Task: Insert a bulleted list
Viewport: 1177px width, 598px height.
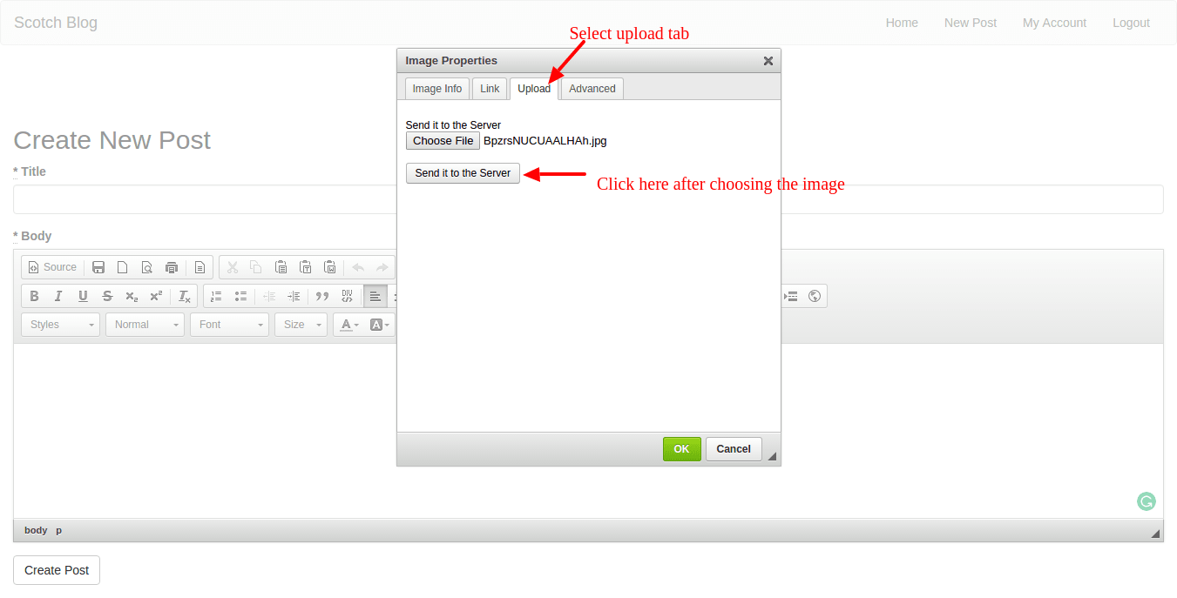Action: (x=240, y=296)
